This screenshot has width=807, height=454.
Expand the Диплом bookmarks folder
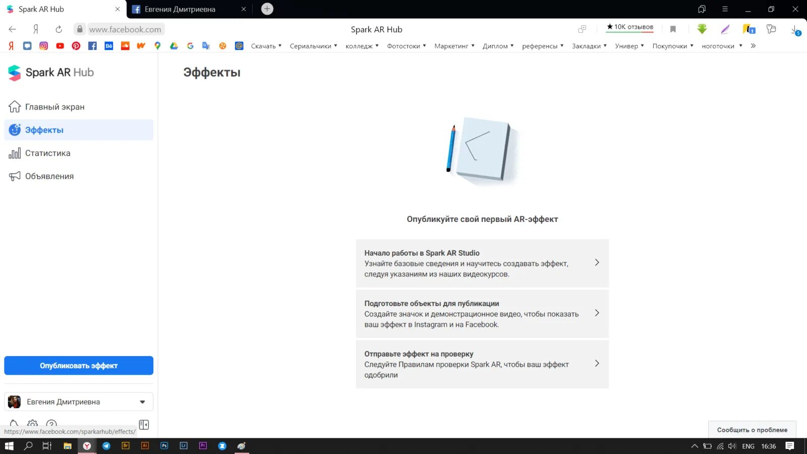[498, 46]
